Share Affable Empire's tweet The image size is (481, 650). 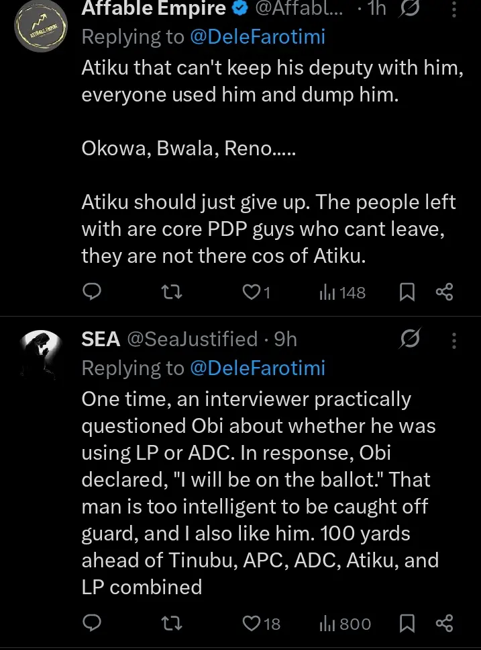445,292
